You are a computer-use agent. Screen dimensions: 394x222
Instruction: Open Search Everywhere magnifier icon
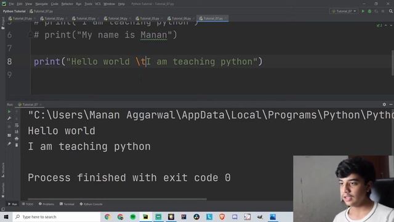click(391, 11)
